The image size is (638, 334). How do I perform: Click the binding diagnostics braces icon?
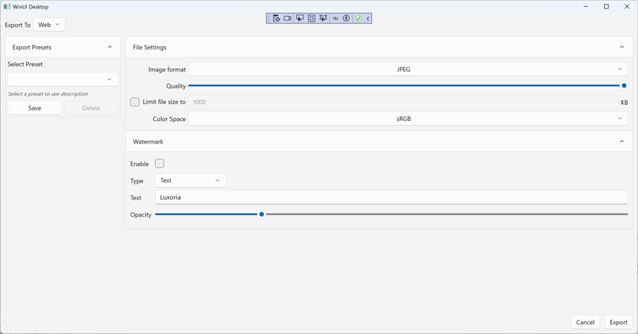tap(335, 18)
